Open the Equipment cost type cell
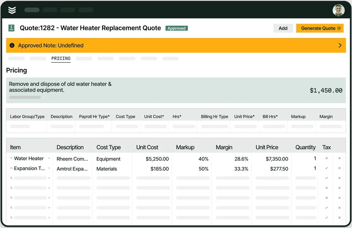Viewport: 352px width, 228px height. tap(109, 159)
